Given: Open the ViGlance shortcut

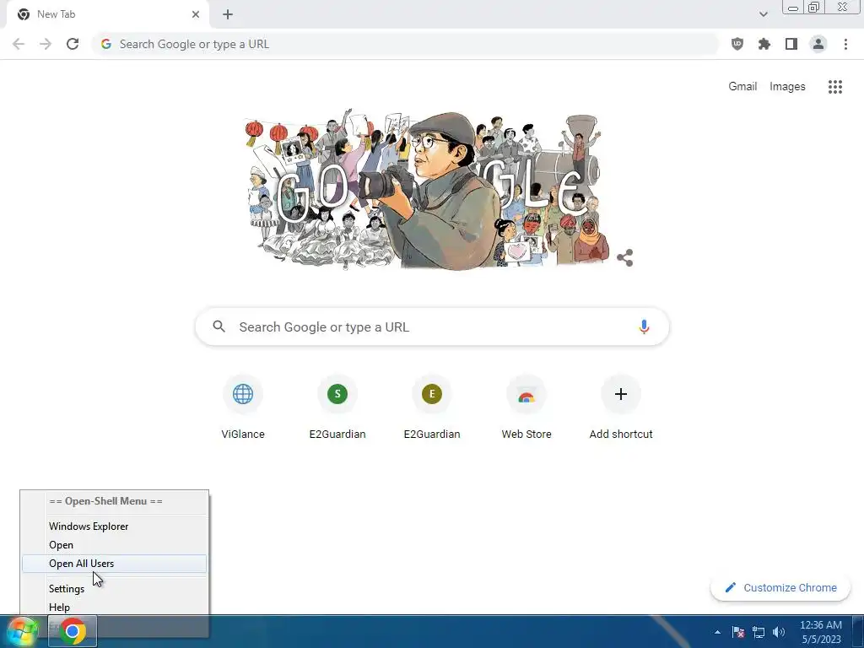Looking at the screenshot, I should tap(243, 408).
